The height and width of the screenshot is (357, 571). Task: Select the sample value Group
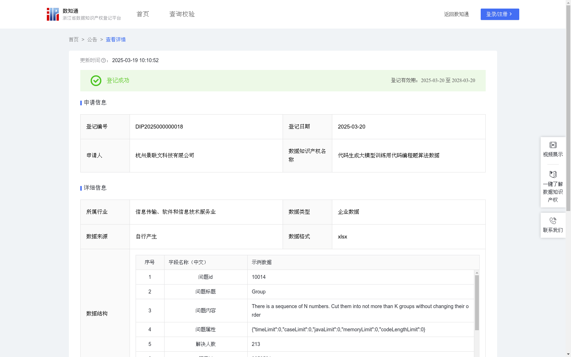coord(259,292)
